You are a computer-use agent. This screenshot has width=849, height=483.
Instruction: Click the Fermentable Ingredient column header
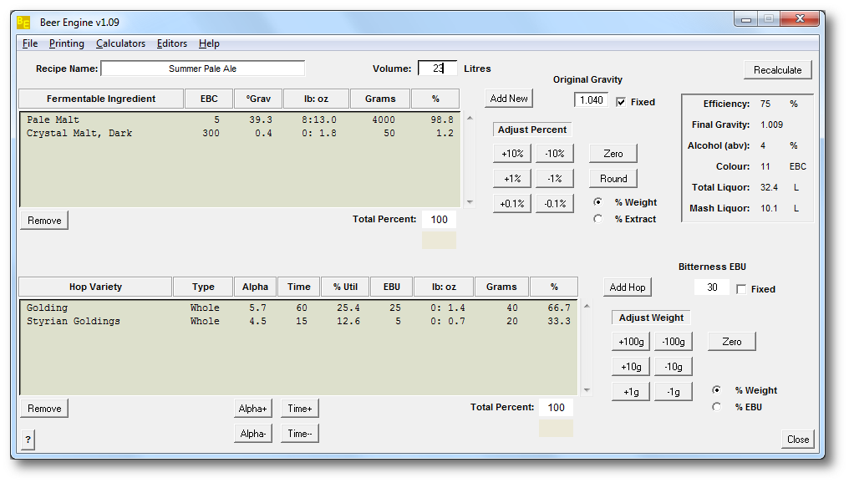[101, 99]
